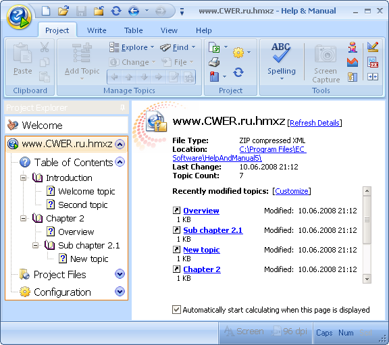
Task: Click the Welcome item in Project Explorer
Action: pos(66,126)
